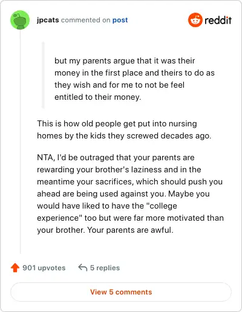Click the green Snoo avatar of jpcats
This screenshot has height=312, width=242.
click(x=20, y=20)
